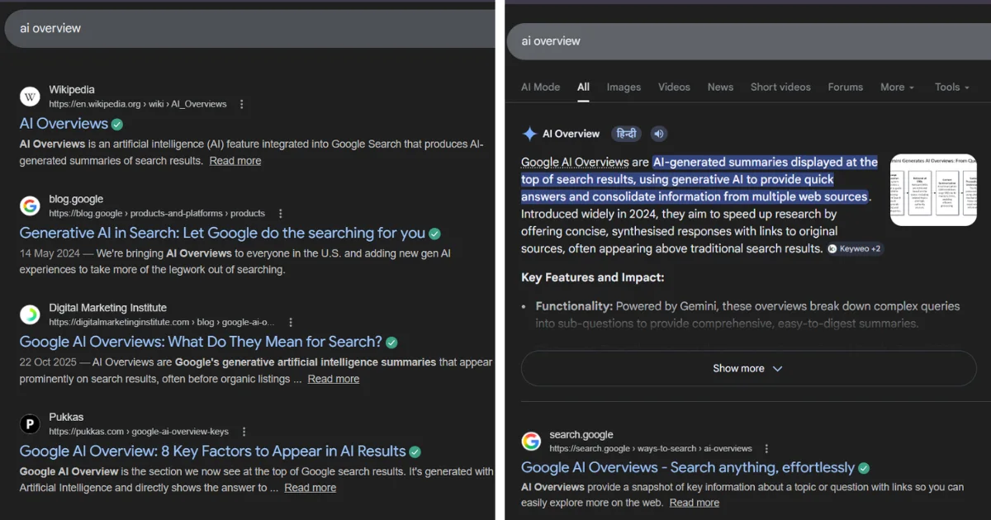The width and height of the screenshot is (991, 520).
Task: Open three-dot menu beside Wikipedia result URL
Action: coord(241,104)
